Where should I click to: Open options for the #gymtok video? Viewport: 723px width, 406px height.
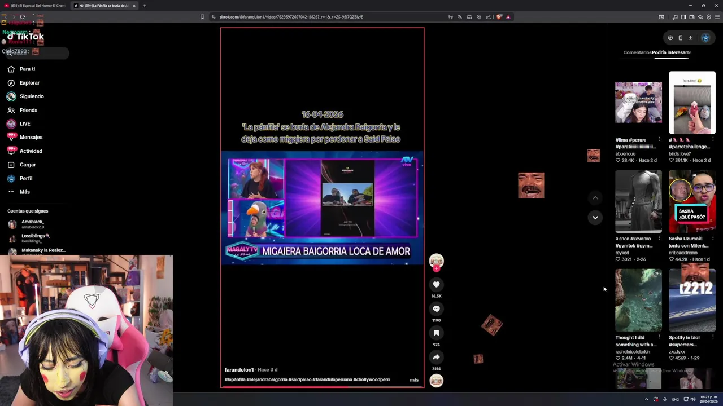[659, 239]
